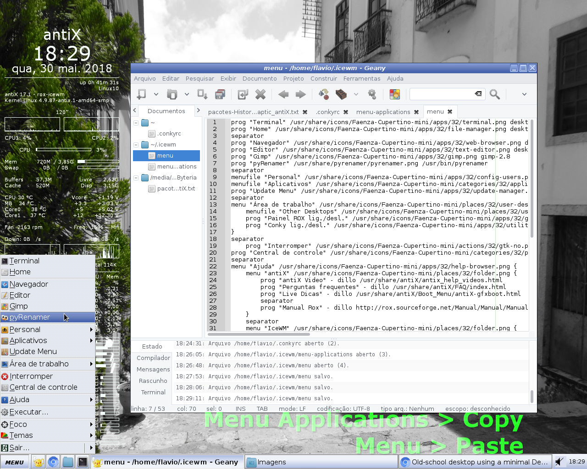Click the Save All toolbar icon
The height and width of the screenshot is (469, 587).
[220, 94]
